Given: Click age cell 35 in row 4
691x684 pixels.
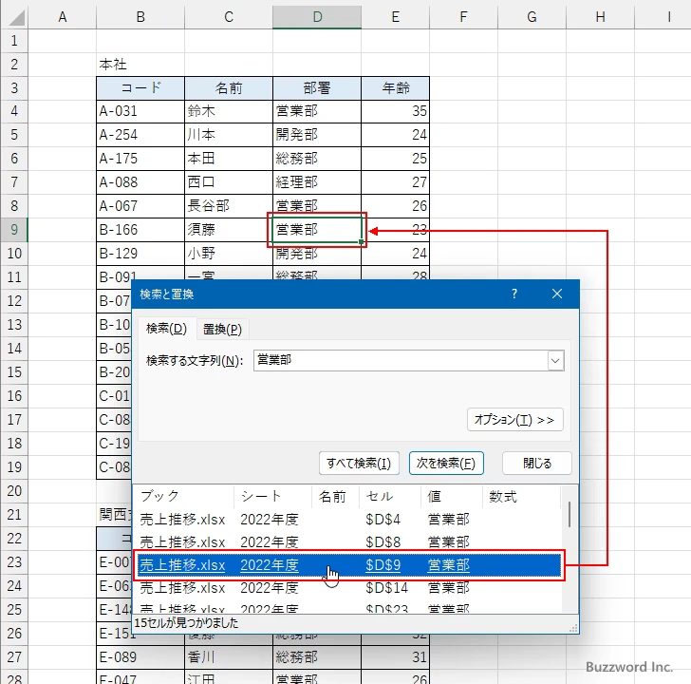Looking at the screenshot, I should click(x=395, y=111).
